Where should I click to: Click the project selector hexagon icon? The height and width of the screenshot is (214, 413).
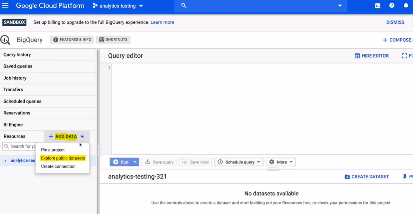(x=95, y=6)
